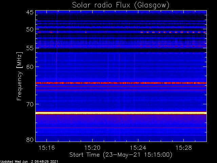The width and height of the screenshot is (217, 163).
Task: Click the 55 frequency tick label
Action: (x=30, y=48)
